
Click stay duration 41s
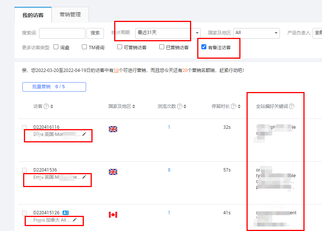(227, 213)
